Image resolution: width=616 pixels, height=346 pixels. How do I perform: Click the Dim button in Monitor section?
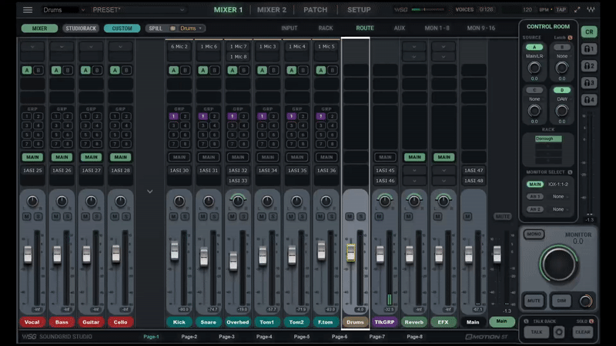tap(563, 301)
